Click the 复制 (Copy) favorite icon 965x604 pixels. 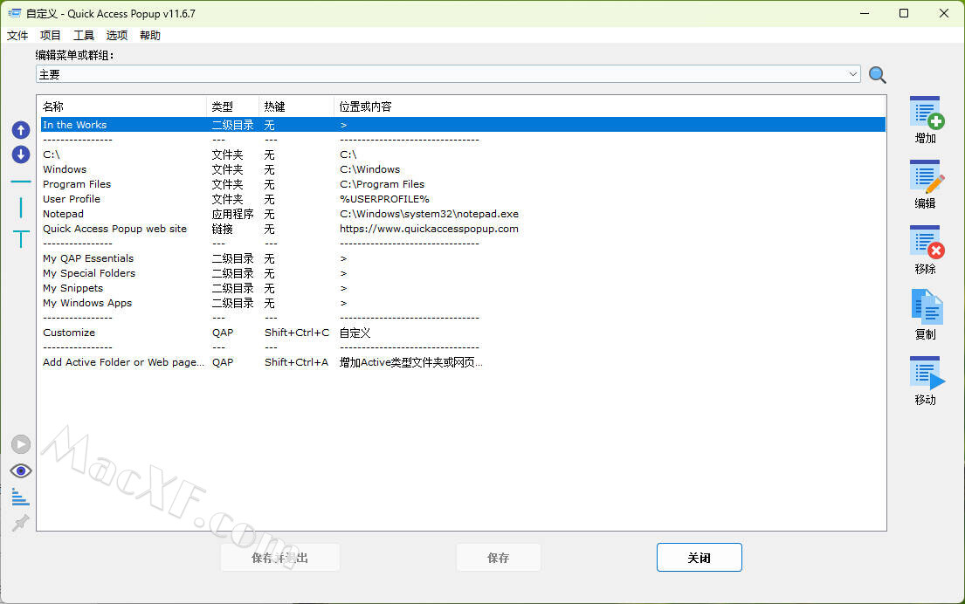coord(926,309)
